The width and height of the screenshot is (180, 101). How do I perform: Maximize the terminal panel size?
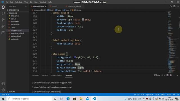click(x=174, y=75)
